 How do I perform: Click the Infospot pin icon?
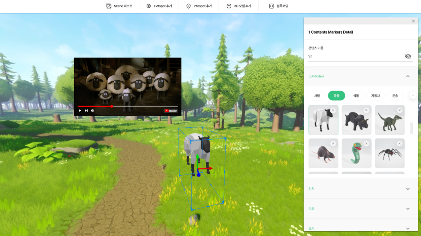click(x=188, y=6)
